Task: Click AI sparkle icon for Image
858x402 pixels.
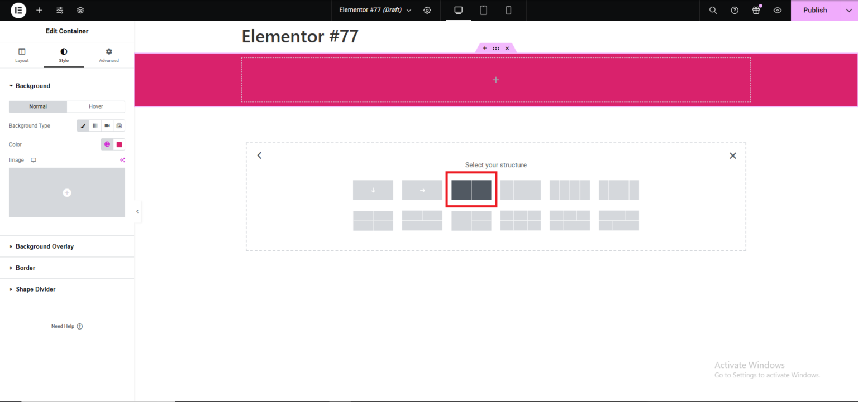Action: (122, 160)
